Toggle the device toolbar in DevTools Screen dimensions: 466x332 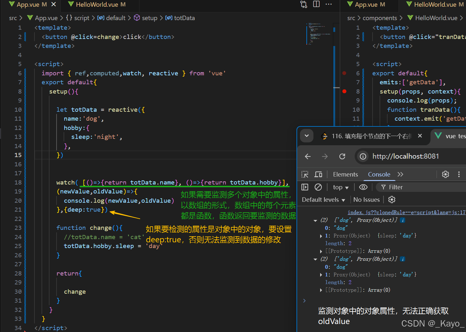(318, 174)
